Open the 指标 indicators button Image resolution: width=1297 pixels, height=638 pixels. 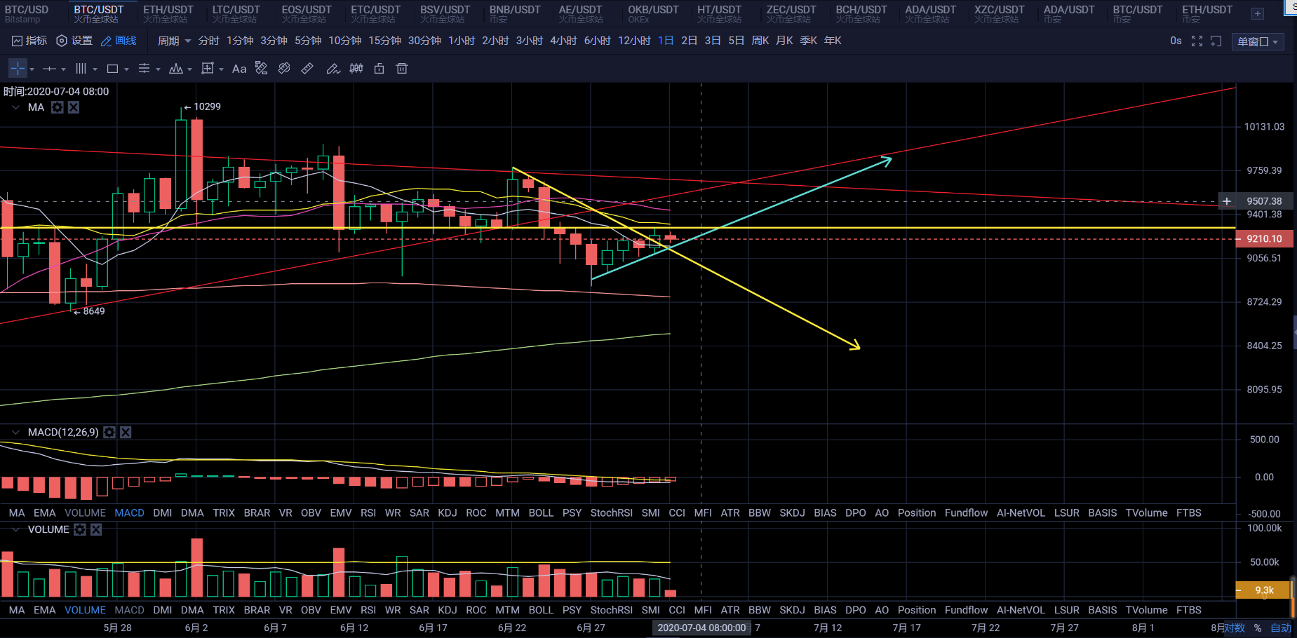(29, 41)
